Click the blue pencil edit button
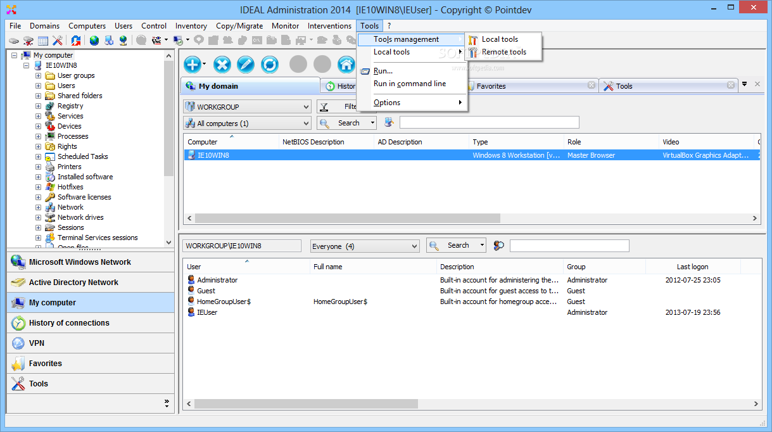Viewport: 772px width, 432px height. click(246, 64)
